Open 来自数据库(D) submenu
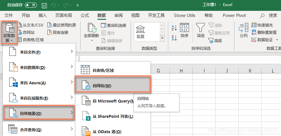 click(x=39, y=67)
